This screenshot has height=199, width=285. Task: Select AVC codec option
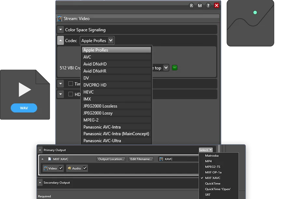point(116,57)
